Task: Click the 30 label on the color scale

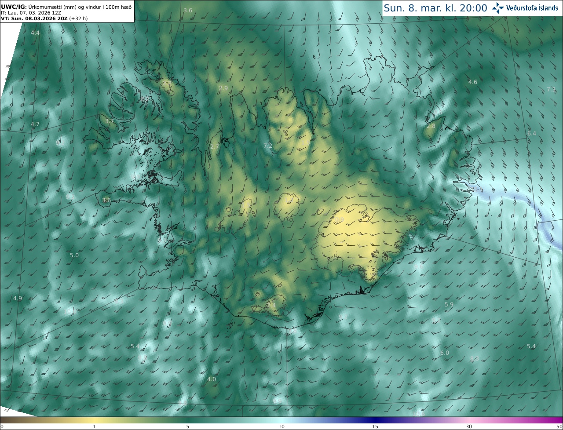Action: (469, 426)
